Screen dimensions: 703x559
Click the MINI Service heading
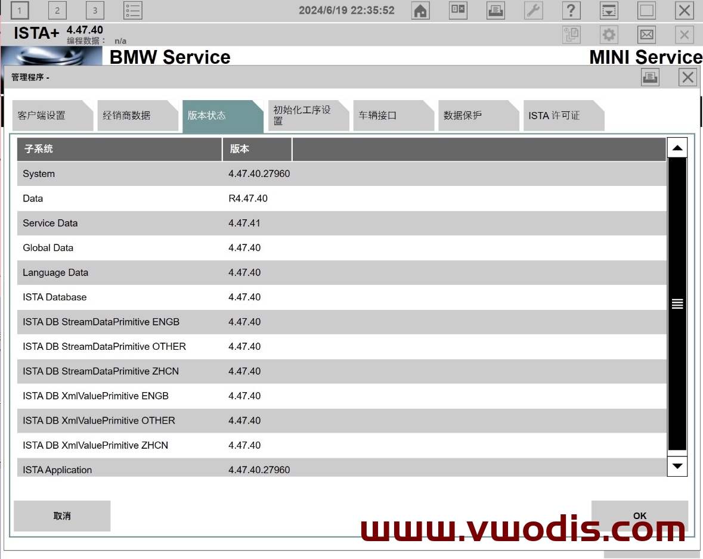point(646,57)
